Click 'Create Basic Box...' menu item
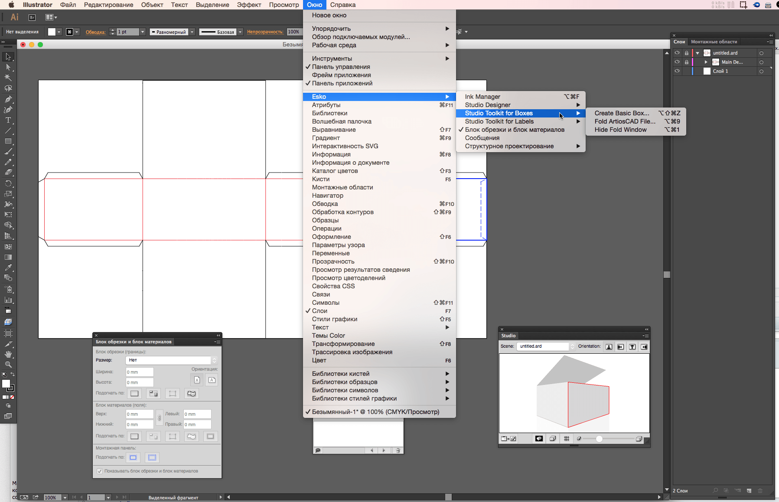This screenshot has height=502, width=779. (636, 113)
